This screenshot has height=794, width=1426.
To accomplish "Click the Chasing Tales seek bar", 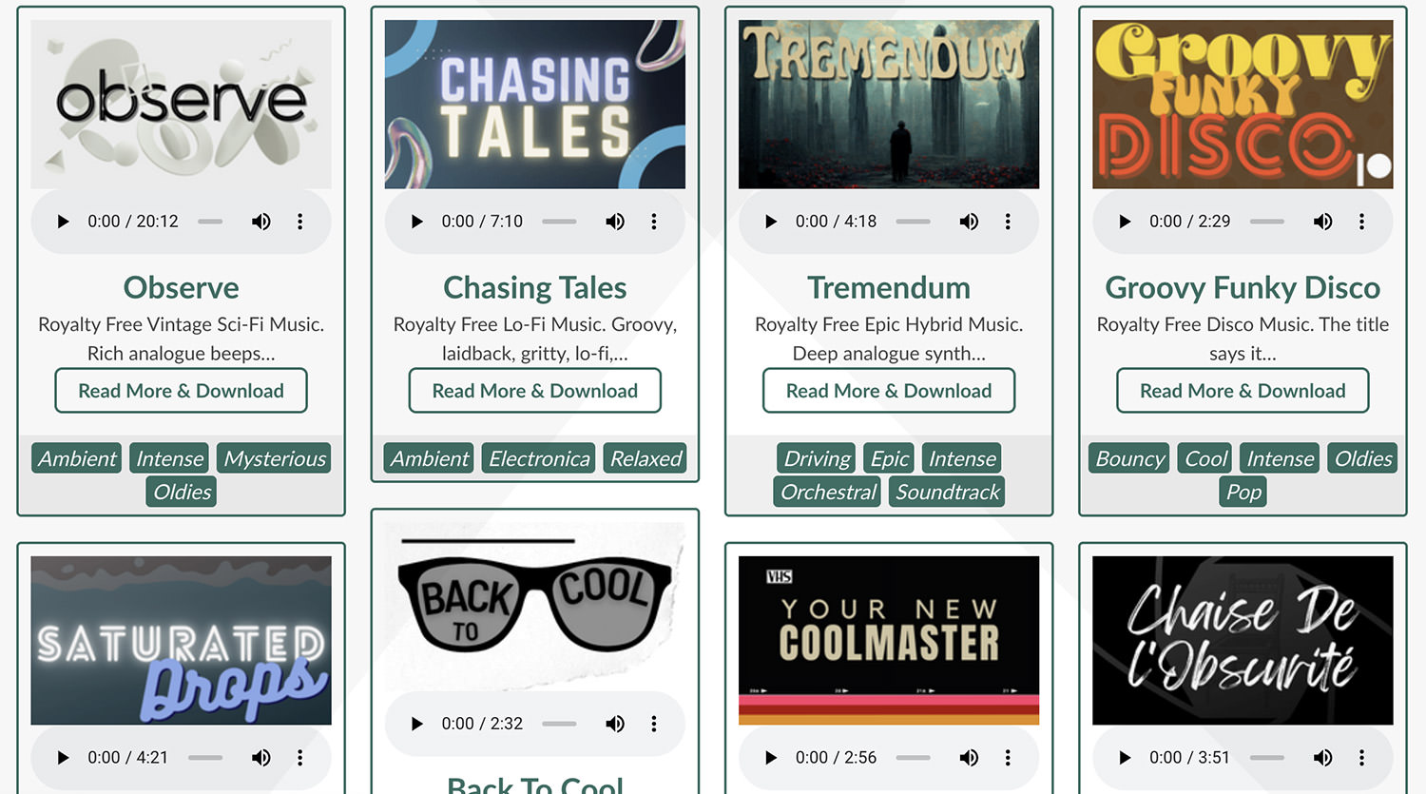I will (559, 222).
